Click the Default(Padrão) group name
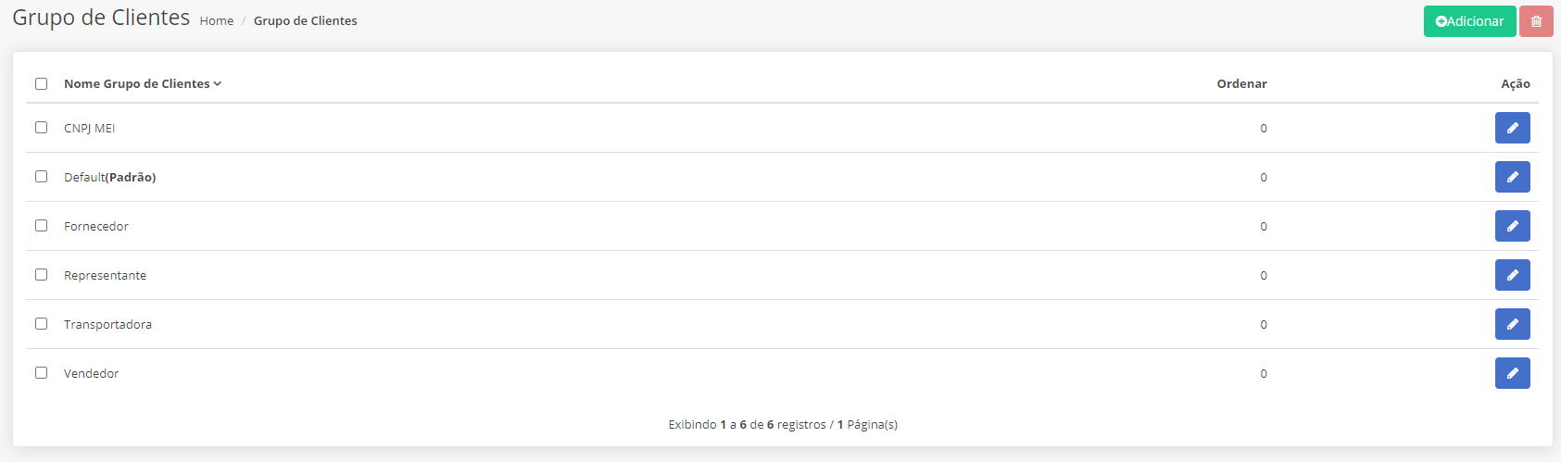This screenshot has height=462, width=1561. click(x=109, y=177)
